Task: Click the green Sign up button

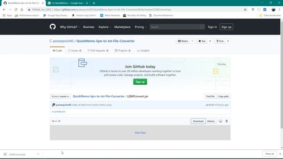Action: point(140,82)
